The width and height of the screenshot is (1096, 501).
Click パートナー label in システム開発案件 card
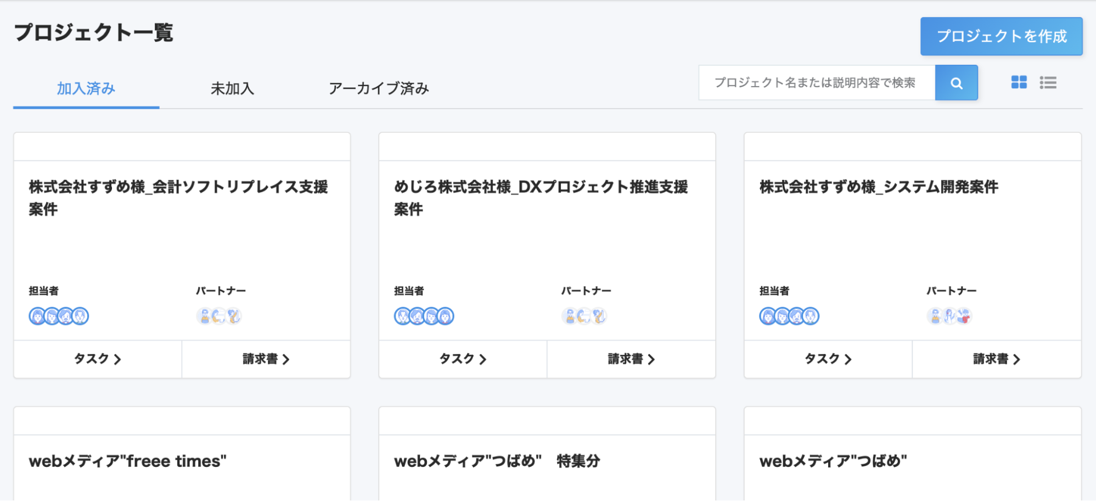pyautogui.click(x=952, y=291)
